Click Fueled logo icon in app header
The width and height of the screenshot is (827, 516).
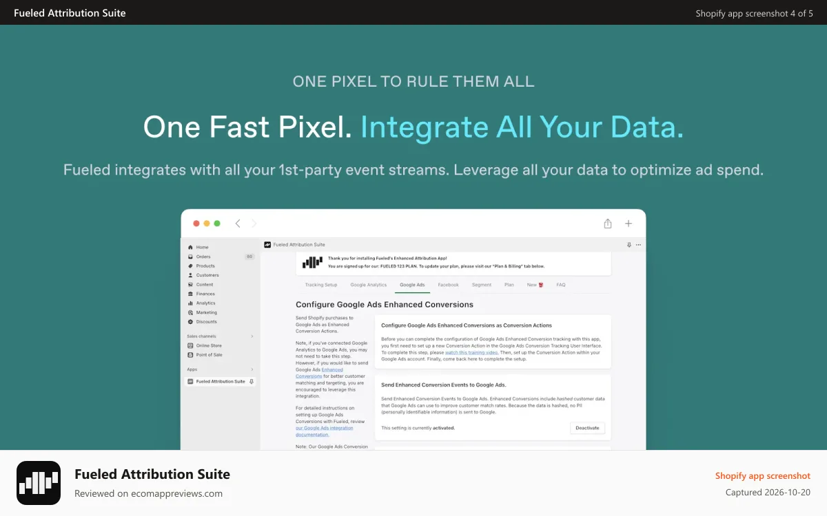[x=267, y=244]
